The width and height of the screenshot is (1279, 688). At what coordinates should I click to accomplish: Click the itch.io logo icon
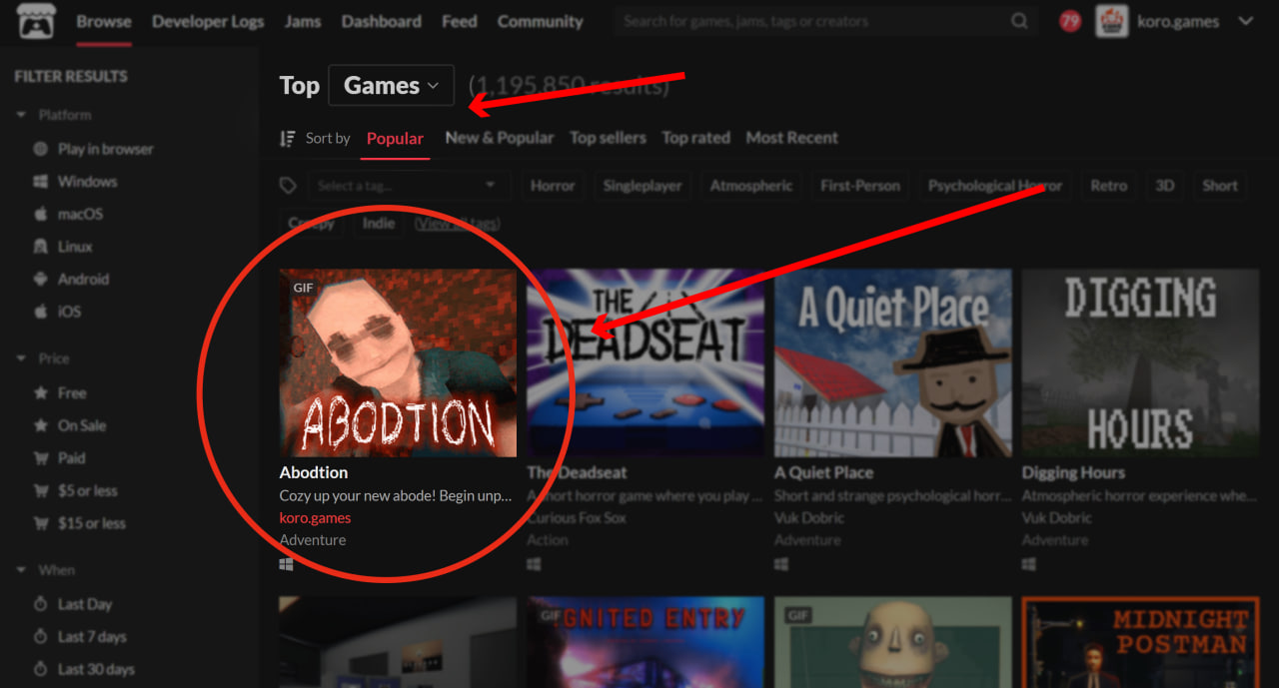pyautogui.click(x=36, y=21)
